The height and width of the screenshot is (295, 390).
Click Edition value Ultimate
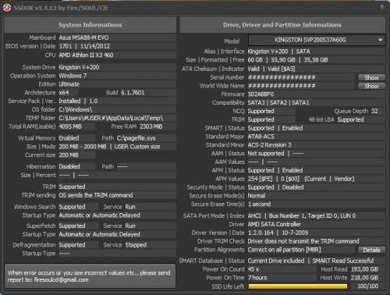69,84
